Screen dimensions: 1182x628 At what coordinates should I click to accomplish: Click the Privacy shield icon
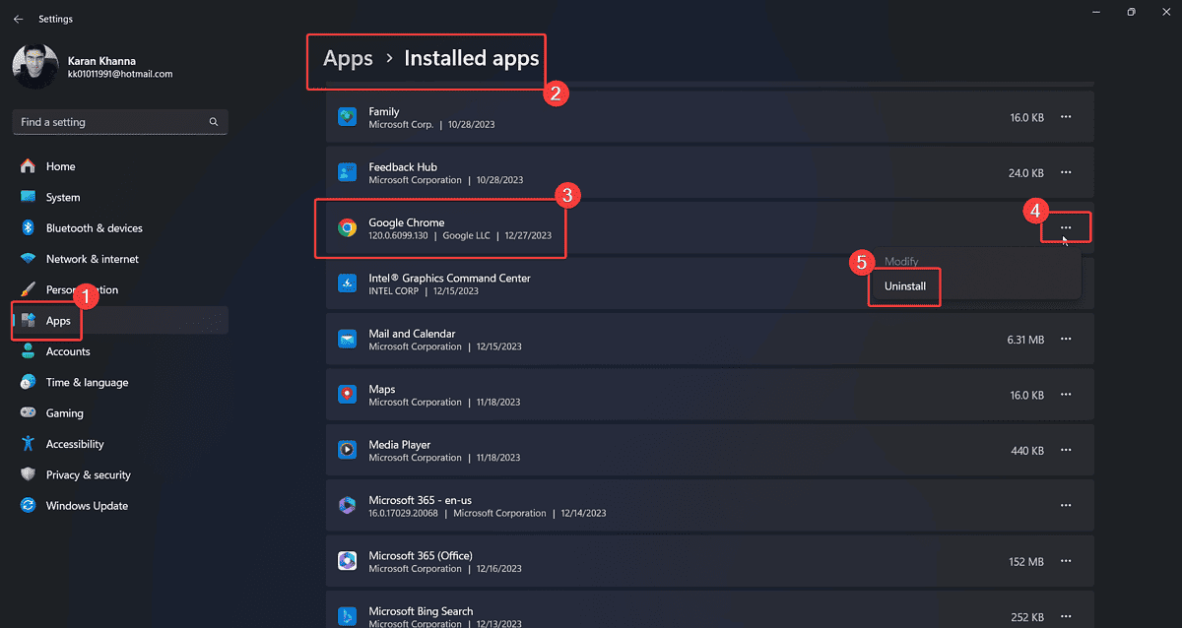[28, 474]
